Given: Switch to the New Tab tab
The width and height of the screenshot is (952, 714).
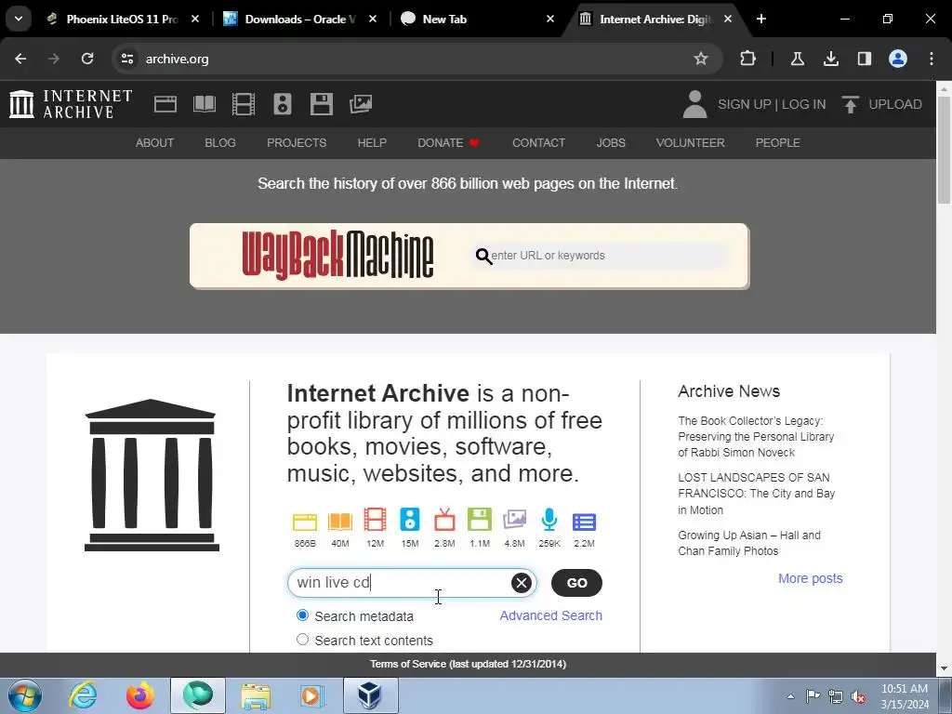Looking at the screenshot, I should pyautogui.click(x=479, y=19).
